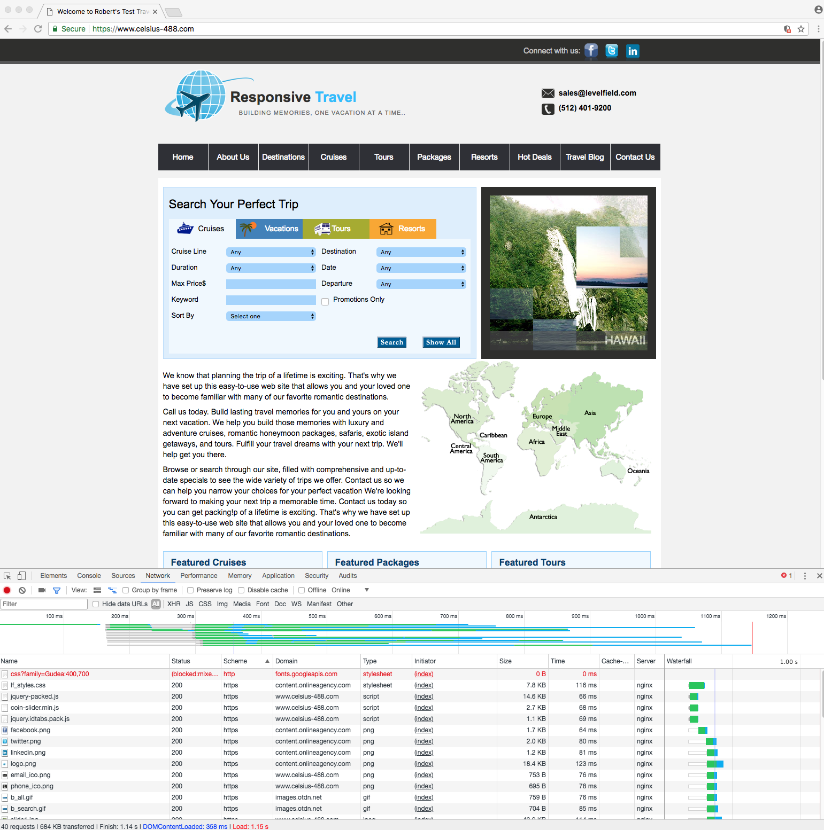Click Chrome profile avatar icon
Screen dimensions: 824x830
pyautogui.click(x=818, y=10)
